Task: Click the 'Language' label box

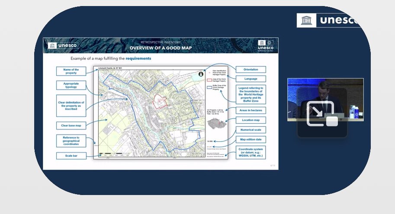Action: [x=250, y=79]
